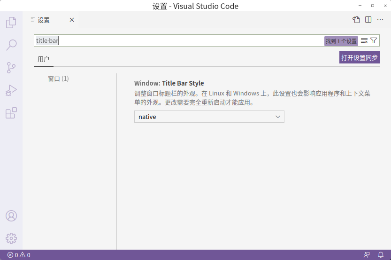This screenshot has height=260, width=391.
Task: Click the title bar setting description text
Action: (252, 98)
